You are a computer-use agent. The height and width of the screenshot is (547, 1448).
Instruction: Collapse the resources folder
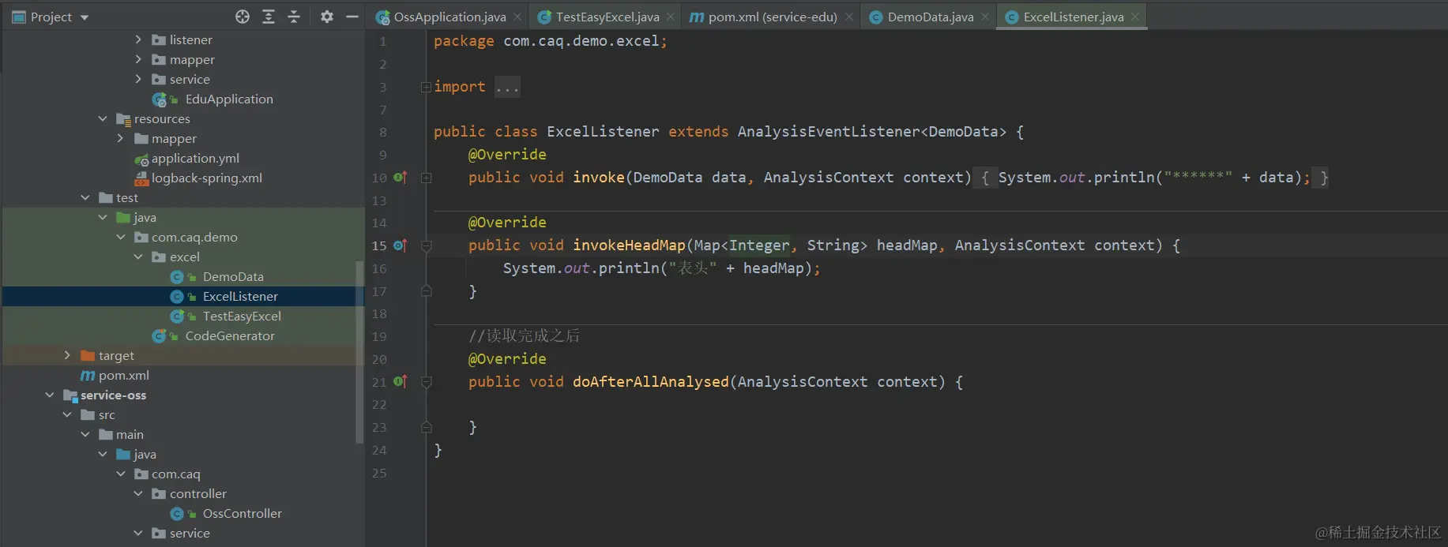tap(103, 118)
